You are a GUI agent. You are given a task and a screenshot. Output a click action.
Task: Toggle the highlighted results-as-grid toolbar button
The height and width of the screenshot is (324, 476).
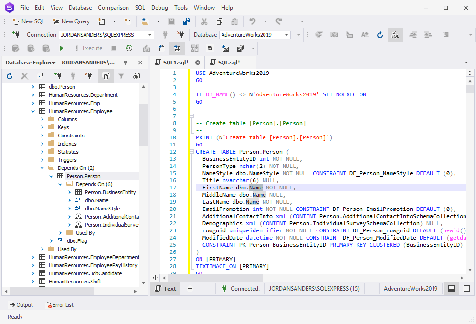click(x=177, y=48)
